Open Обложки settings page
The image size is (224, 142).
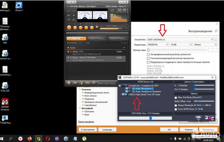coord(89,111)
